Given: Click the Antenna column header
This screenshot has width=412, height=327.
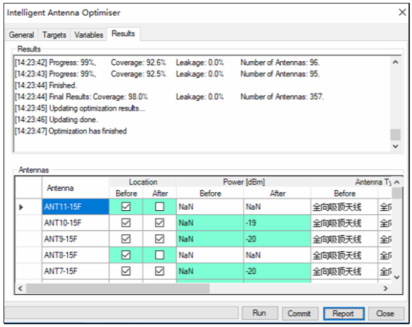Looking at the screenshot, I should point(75,187).
